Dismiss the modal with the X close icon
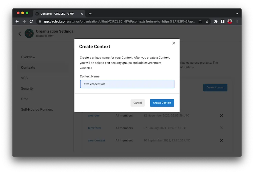Viewport: 254px width, 173px height. (173, 43)
